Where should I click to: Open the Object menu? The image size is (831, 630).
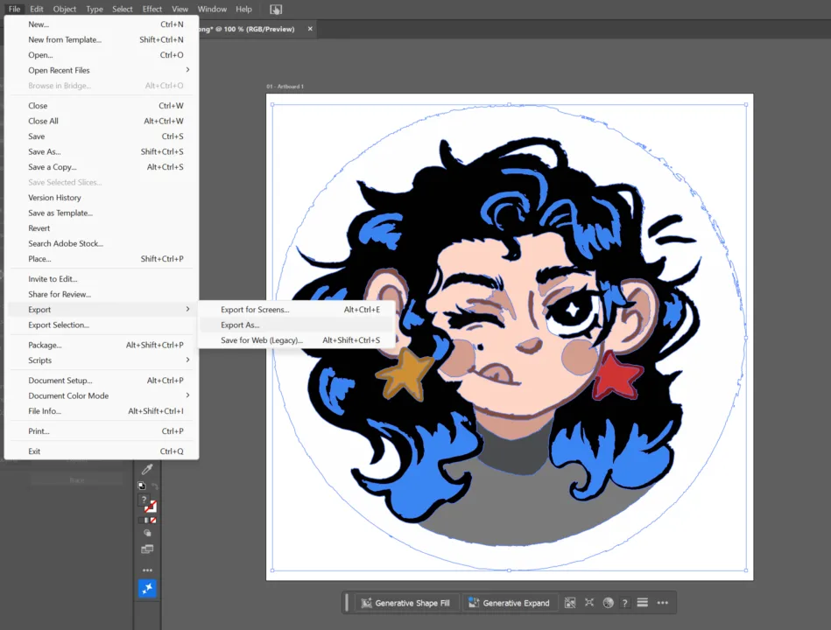pos(65,9)
